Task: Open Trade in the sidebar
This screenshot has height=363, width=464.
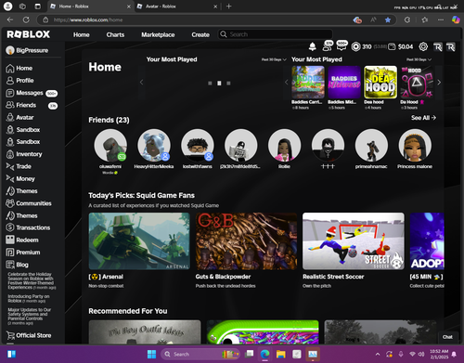Action: click(19, 166)
